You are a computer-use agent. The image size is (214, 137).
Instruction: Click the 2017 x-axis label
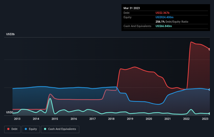click(93, 119)
